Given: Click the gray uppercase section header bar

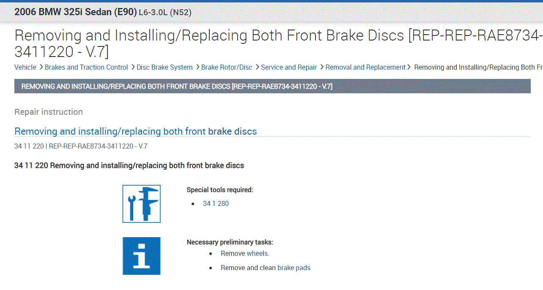Looking at the screenshot, I should (272, 87).
